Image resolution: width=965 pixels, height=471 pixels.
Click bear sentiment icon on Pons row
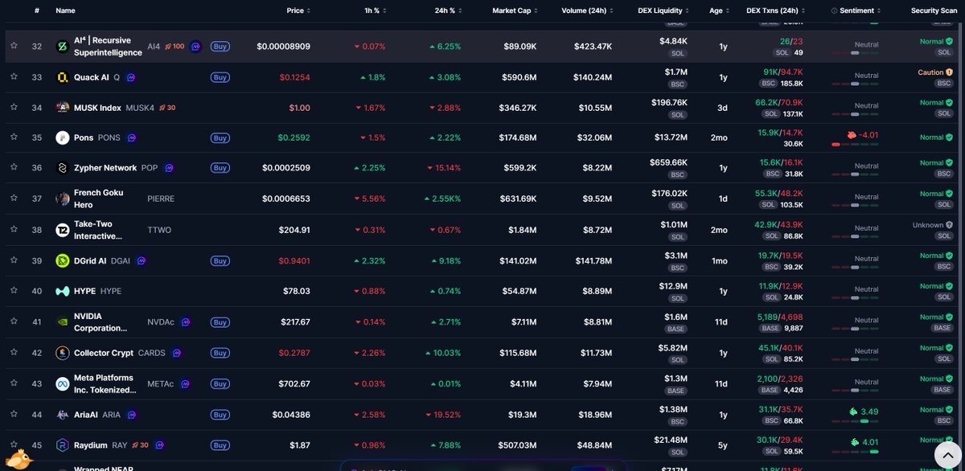(852, 134)
